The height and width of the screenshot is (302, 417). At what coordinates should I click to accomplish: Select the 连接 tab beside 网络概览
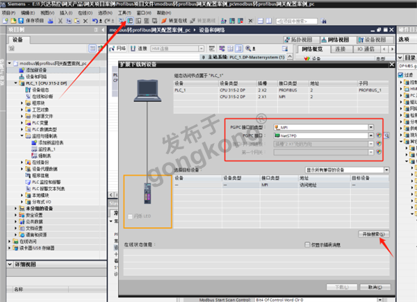(x=340, y=49)
